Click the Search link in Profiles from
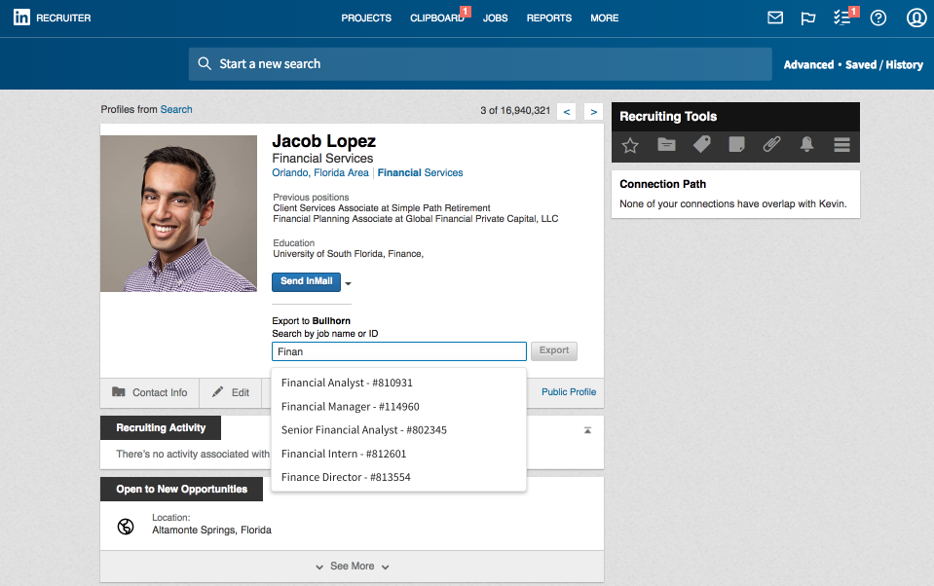 pyautogui.click(x=176, y=110)
